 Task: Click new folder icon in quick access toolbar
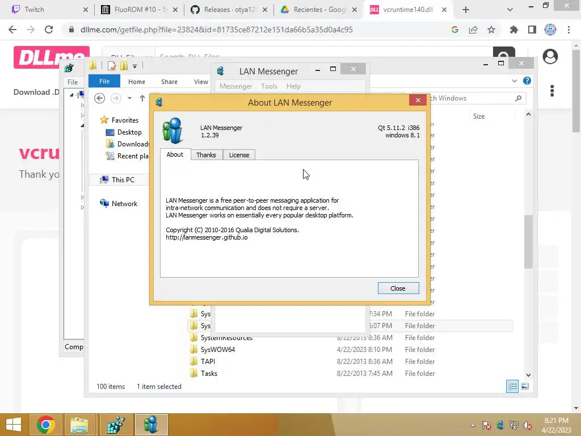click(x=124, y=66)
